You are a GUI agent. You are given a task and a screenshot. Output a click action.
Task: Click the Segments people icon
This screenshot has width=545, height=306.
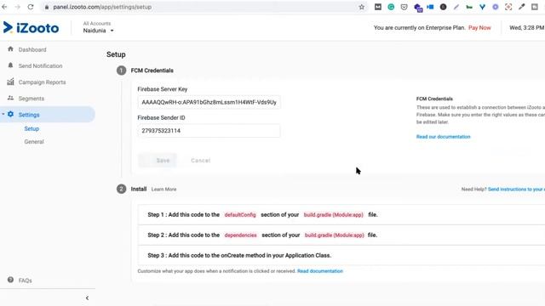click(x=10, y=99)
